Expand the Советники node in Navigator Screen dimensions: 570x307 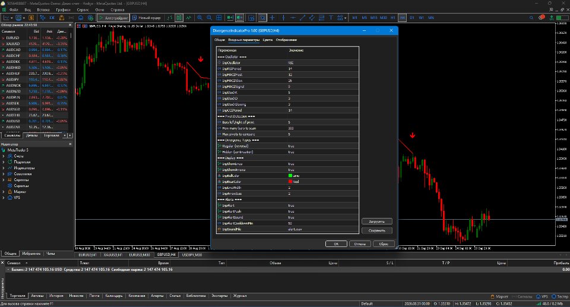coord(4,174)
